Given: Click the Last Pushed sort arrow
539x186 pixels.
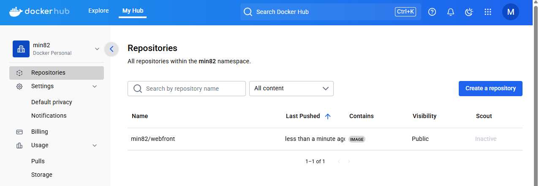Looking at the screenshot, I should click(x=328, y=116).
